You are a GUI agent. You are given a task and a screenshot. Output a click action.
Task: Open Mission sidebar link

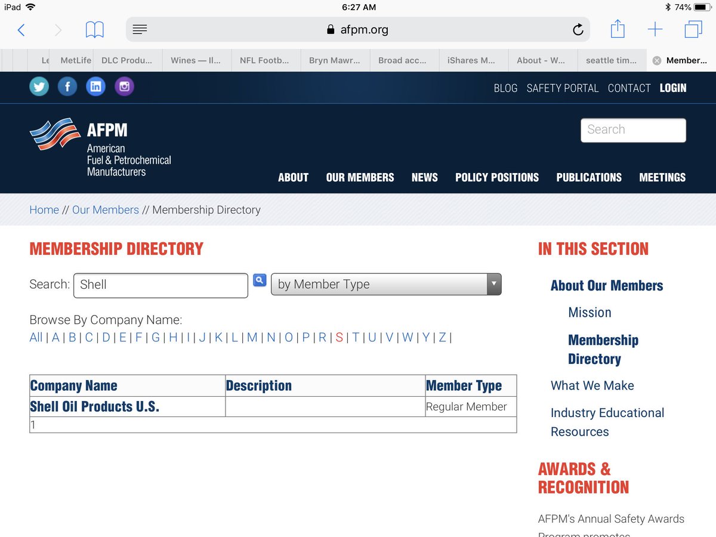coord(590,312)
